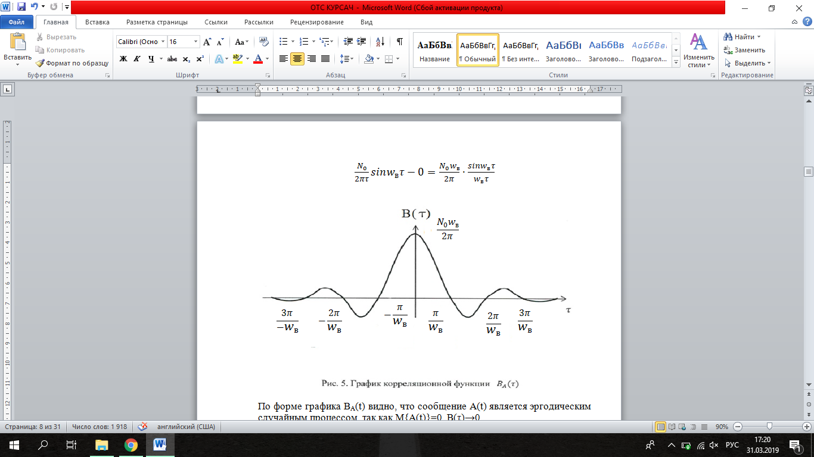814x457 pixels.
Task: Open Google Chrome from the taskbar
Action: pyautogui.click(x=131, y=445)
